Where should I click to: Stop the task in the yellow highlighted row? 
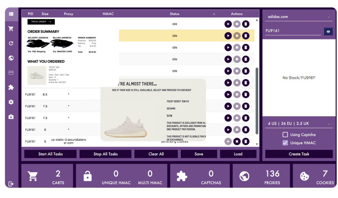tap(237, 36)
